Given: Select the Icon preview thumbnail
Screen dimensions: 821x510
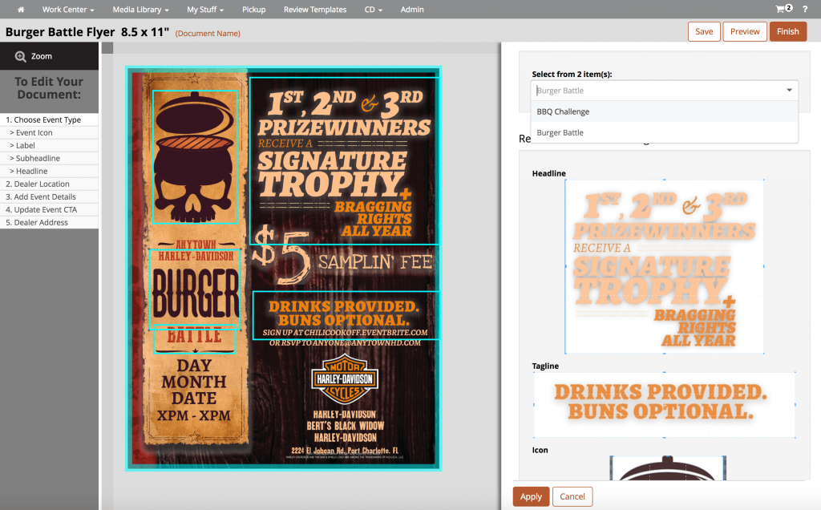Looking at the screenshot, I should [668, 468].
